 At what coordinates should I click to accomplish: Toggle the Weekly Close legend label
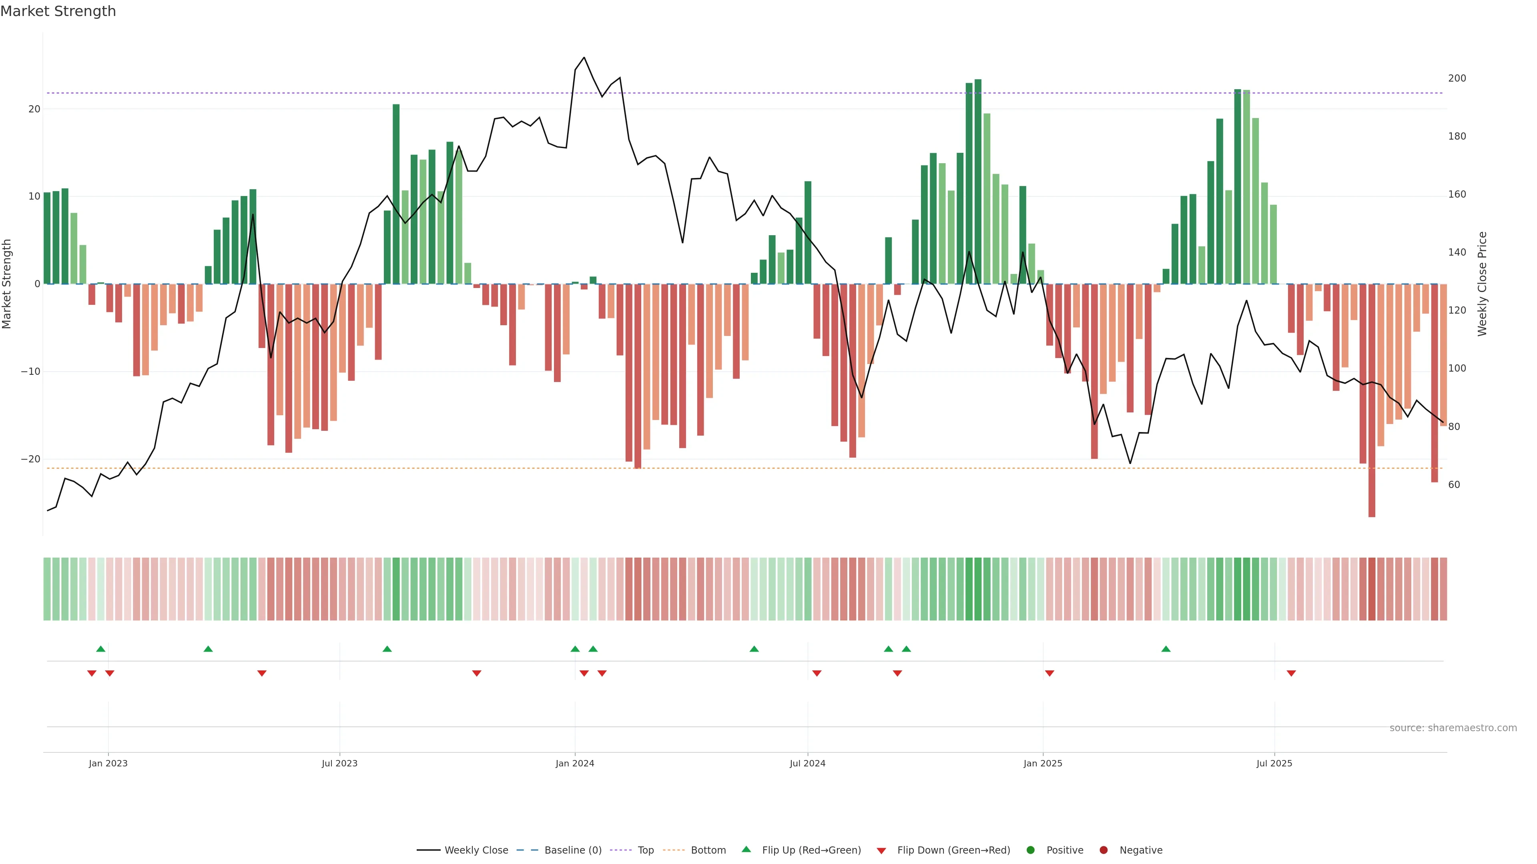(x=476, y=850)
